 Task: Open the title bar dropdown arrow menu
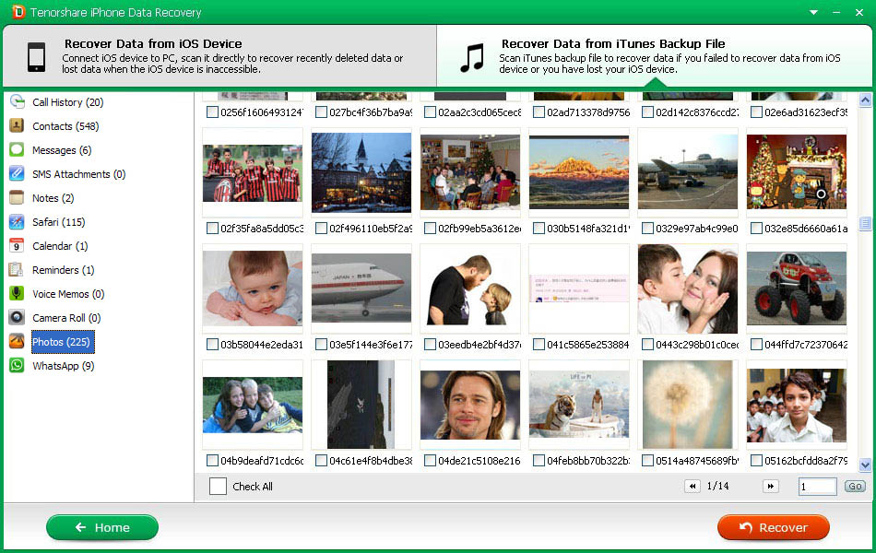813,12
